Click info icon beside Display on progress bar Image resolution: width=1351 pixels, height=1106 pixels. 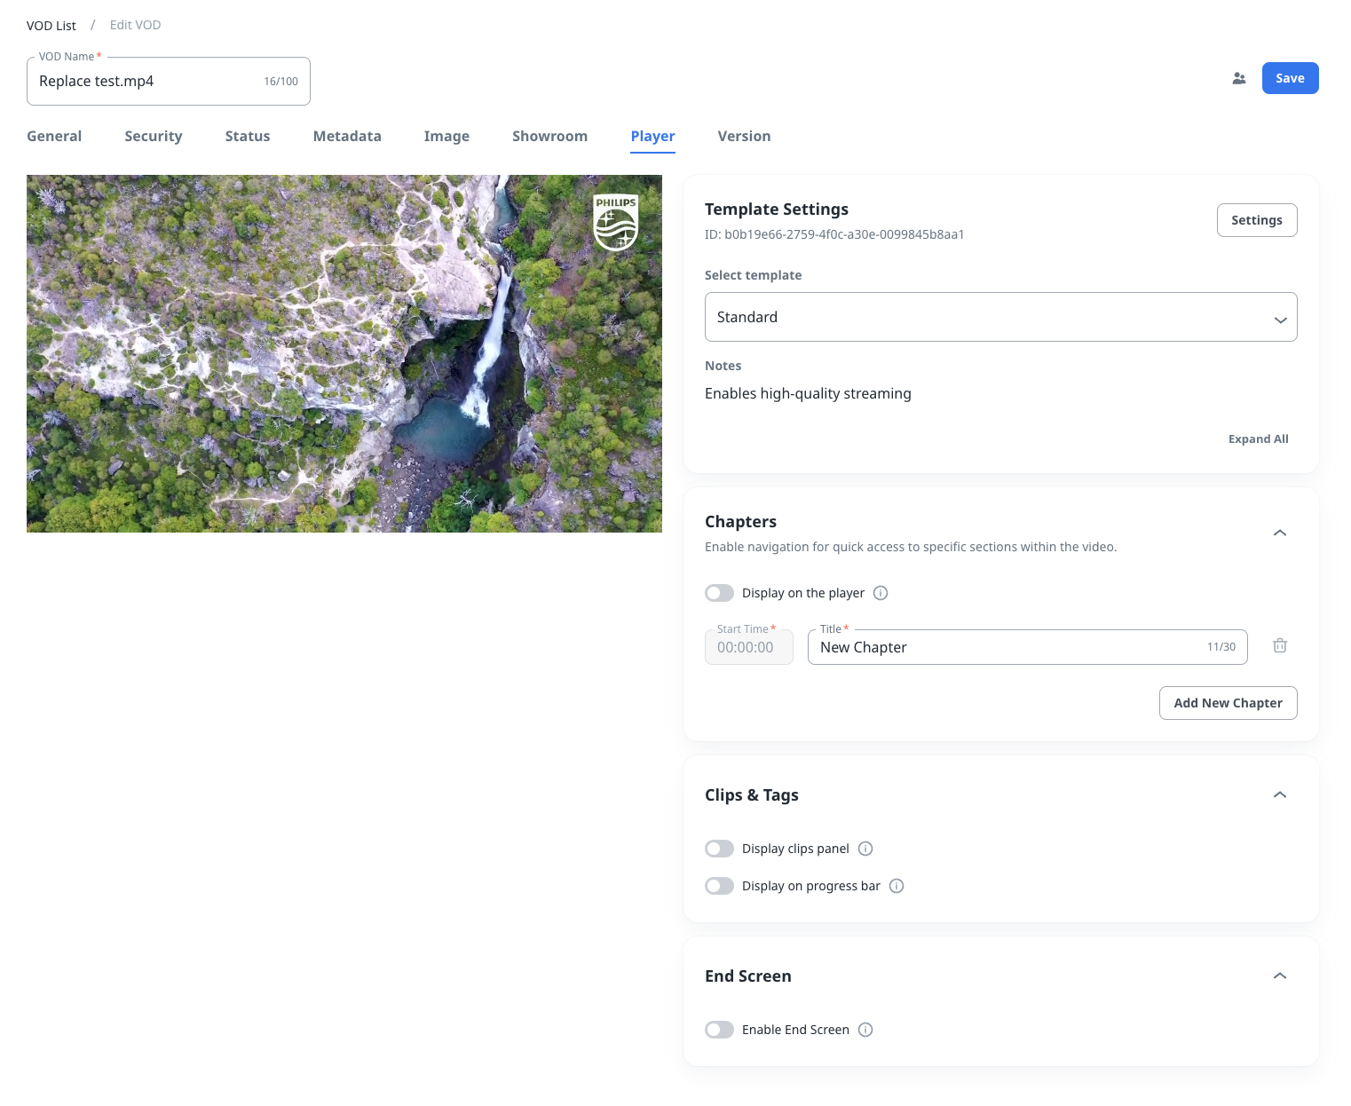897,886
